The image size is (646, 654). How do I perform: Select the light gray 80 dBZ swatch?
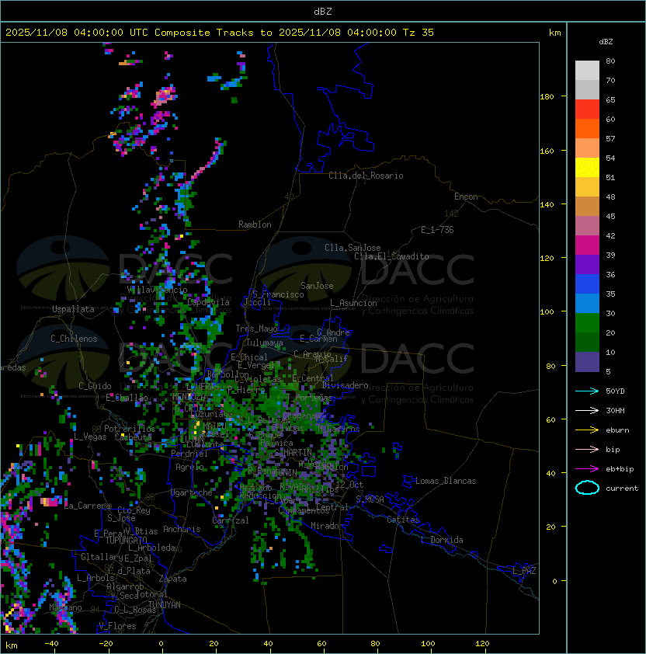coord(587,70)
